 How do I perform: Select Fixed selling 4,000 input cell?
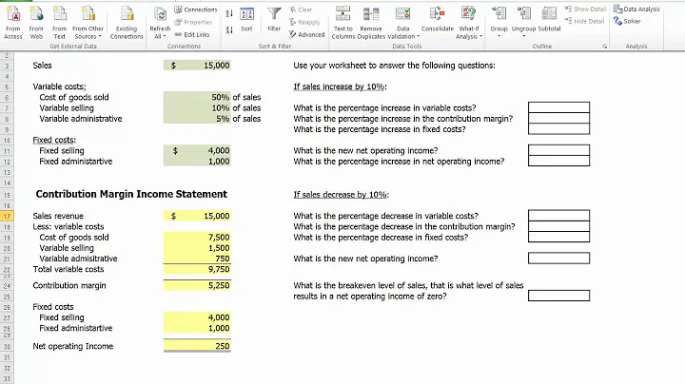click(x=197, y=150)
